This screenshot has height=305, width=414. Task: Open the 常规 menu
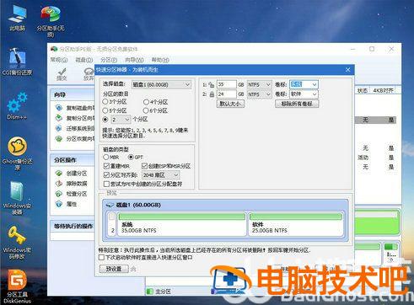(x=59, y=60)
